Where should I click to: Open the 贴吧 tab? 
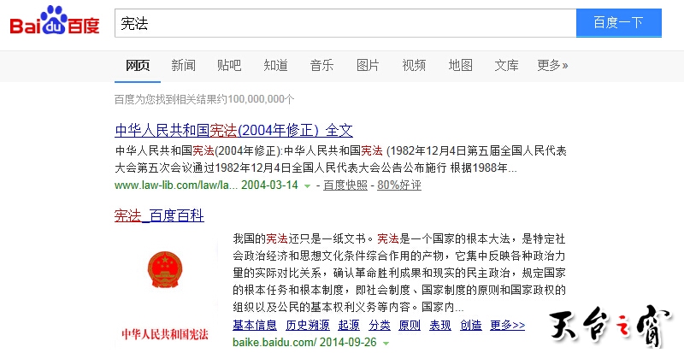[229, 66]
